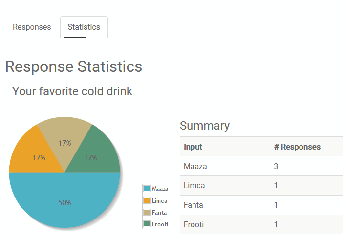Image resolution: width=343 pixels, height=241 pixels.
Task: Click the Input column header
Action: tap(193, 147)
